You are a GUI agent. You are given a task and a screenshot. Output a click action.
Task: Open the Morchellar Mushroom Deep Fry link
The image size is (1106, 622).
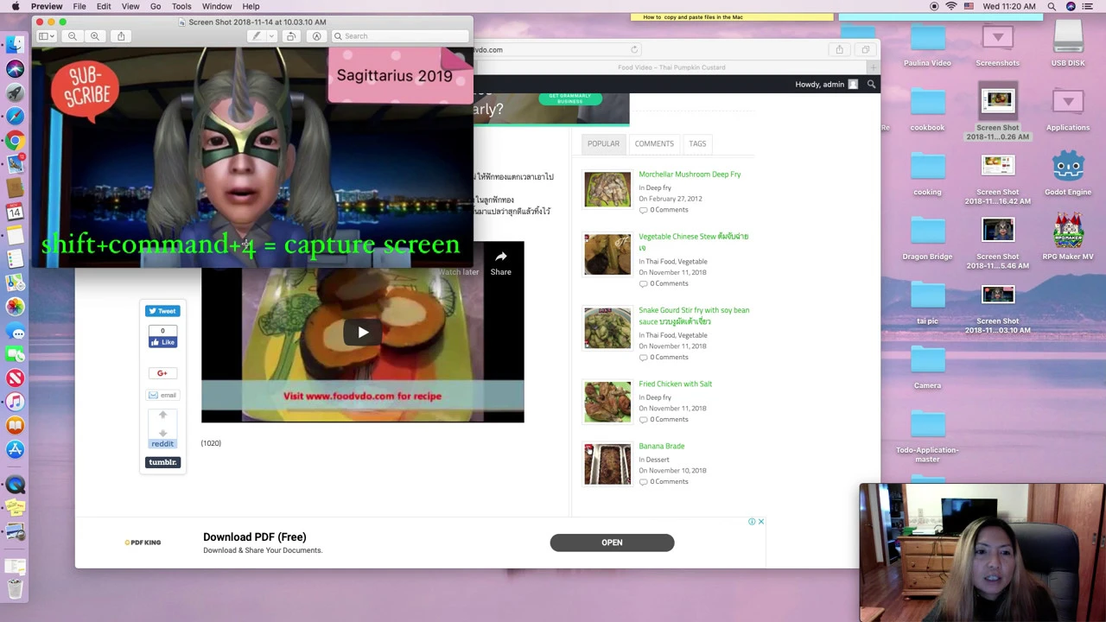[x=690, y=175]
